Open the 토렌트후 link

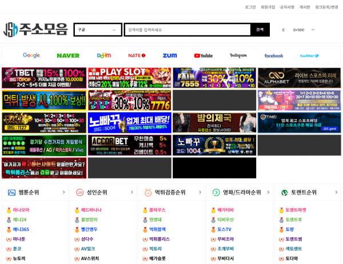tap(294, 220)
